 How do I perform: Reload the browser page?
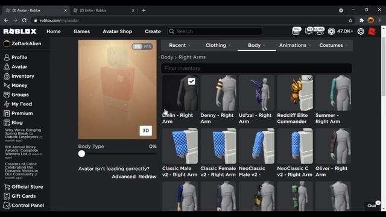click(24, 20)
